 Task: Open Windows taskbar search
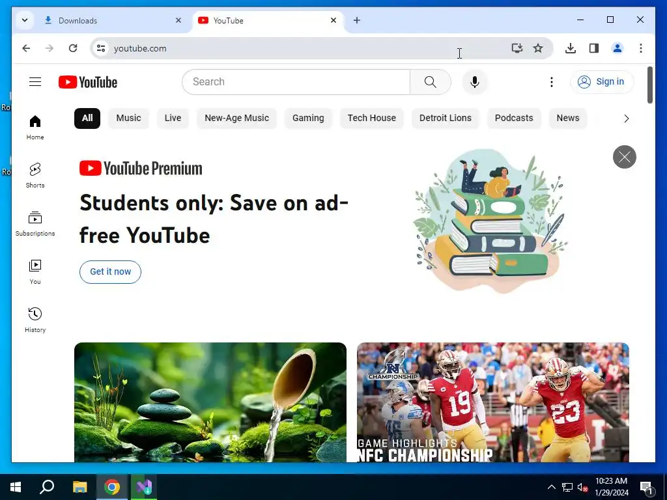coord(47,487)
